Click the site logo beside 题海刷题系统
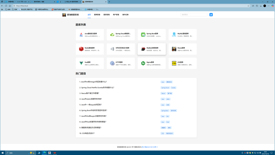This screenshot has width=275, height=155. coord(64,15)
